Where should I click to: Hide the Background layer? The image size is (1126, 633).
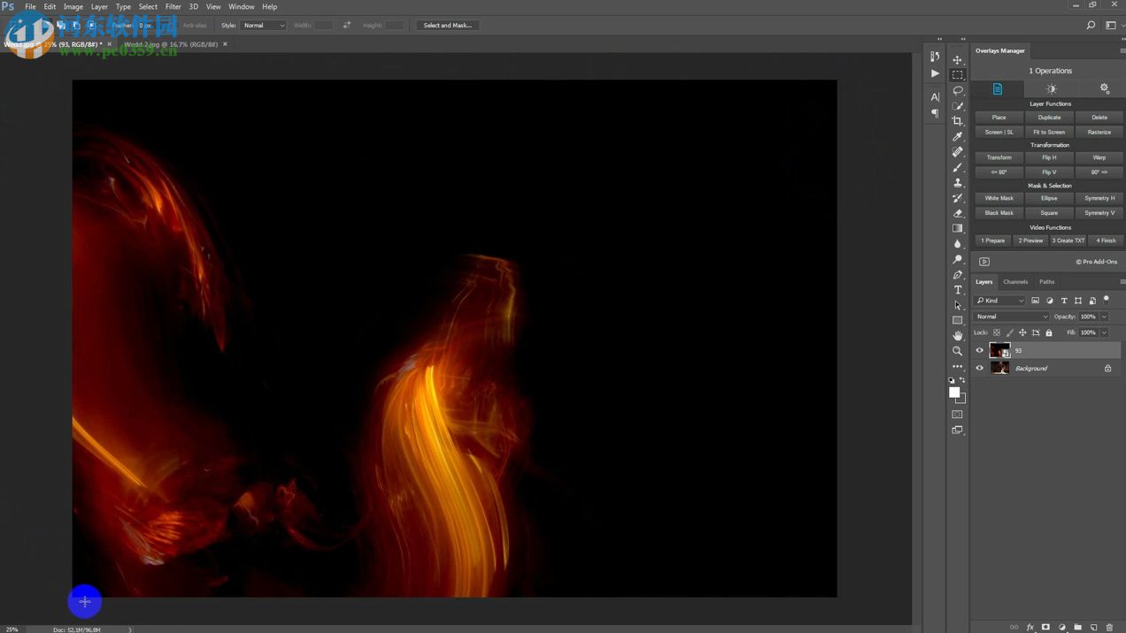[980, 368]
